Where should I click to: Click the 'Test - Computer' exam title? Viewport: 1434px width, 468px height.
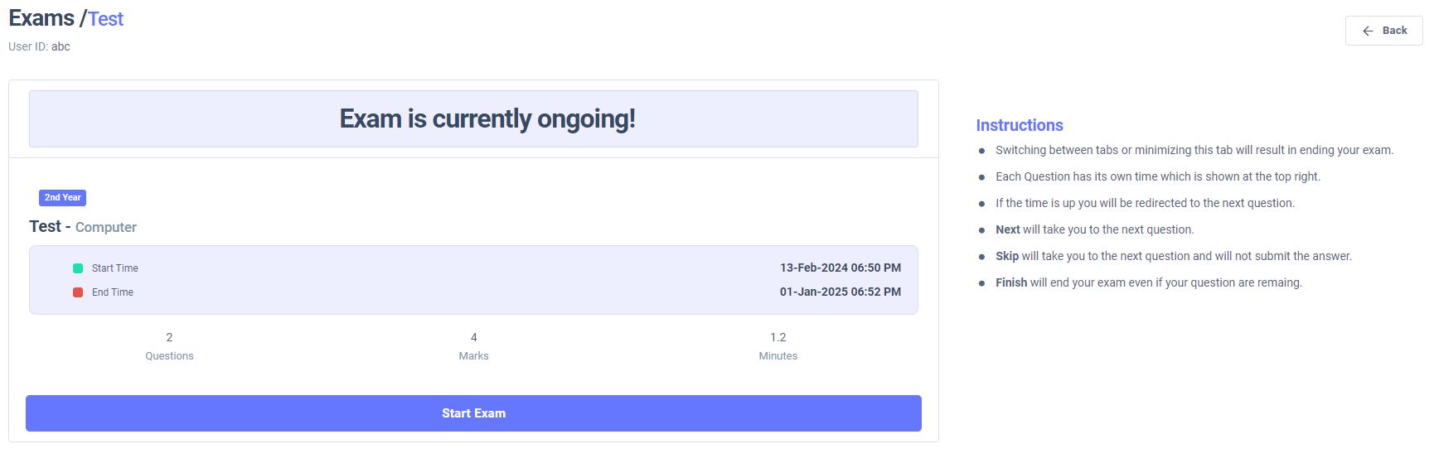coord(83,227)
